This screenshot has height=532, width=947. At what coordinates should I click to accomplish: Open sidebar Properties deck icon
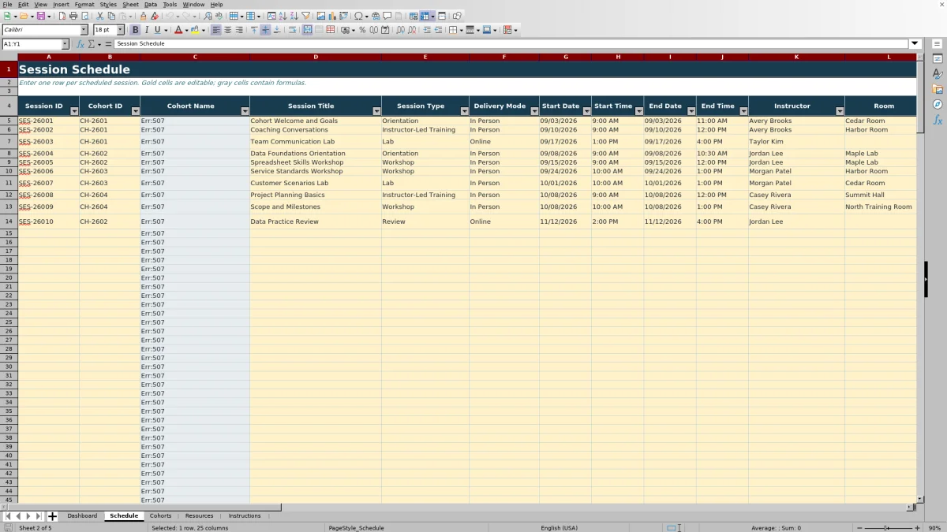tap(938, 59)
